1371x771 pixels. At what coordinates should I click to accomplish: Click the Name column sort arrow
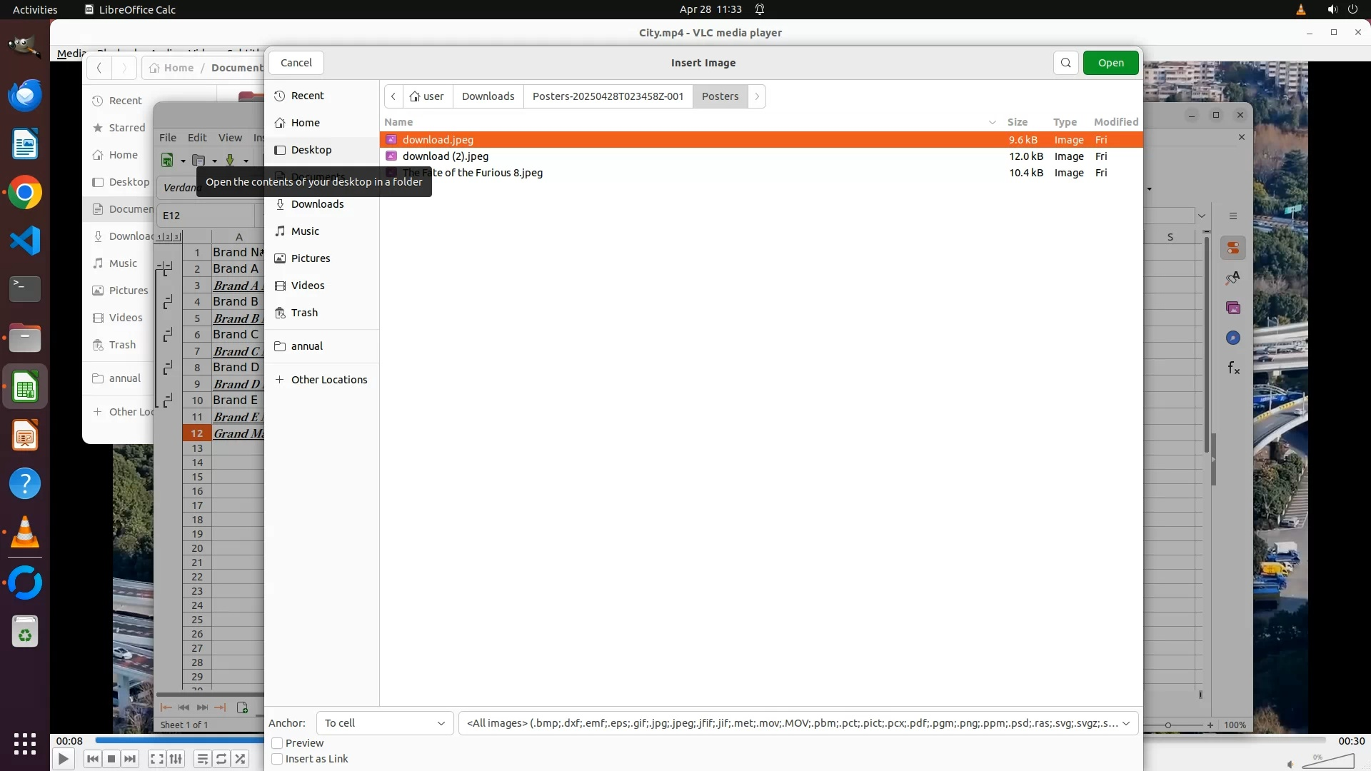click(x=992, y=122)
